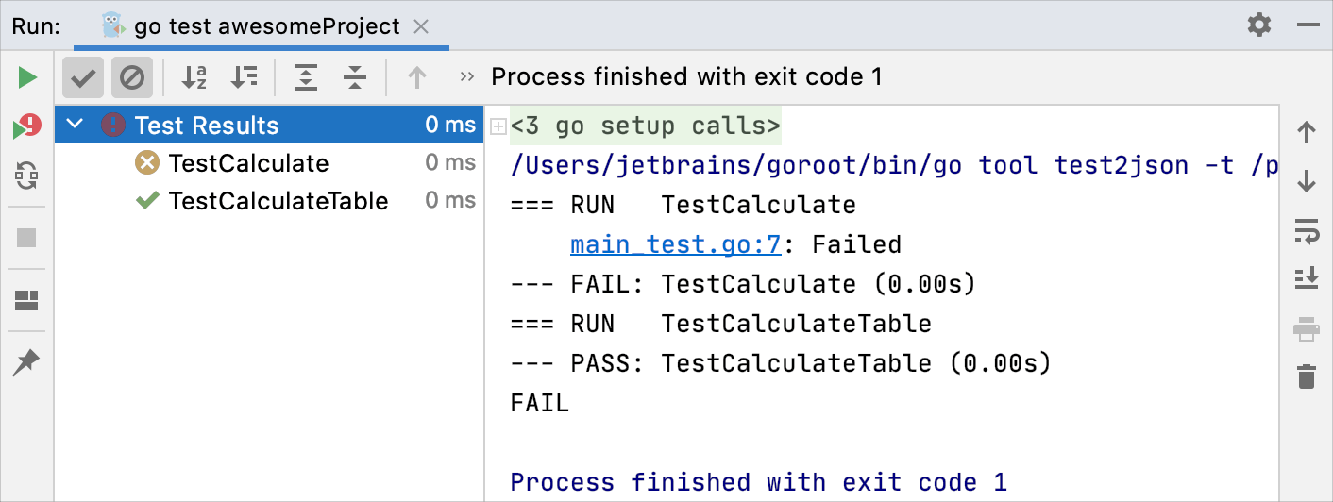Rerun failed tests
1333x502 pixels.
coord(27,127)
